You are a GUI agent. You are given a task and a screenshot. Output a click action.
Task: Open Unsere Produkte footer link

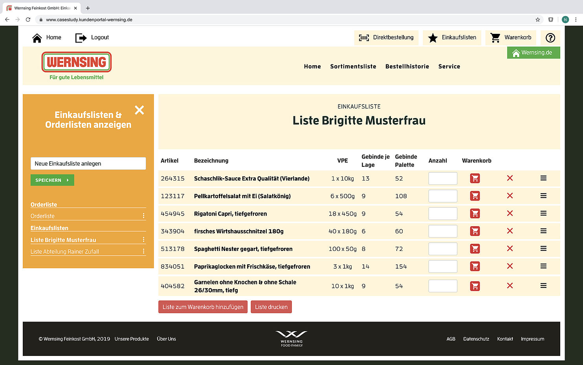point(132,339)
